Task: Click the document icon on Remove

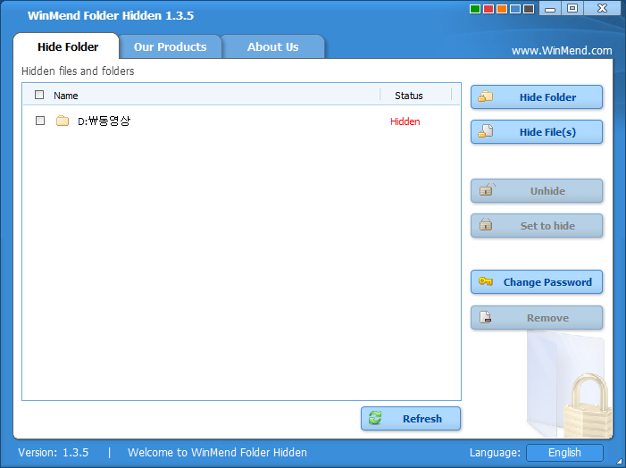Action: (485, 317)
